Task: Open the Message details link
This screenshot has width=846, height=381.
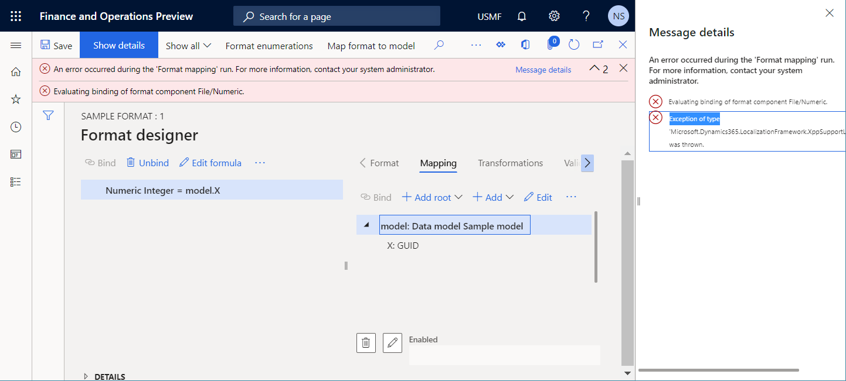Action: (x=542, y=69)
